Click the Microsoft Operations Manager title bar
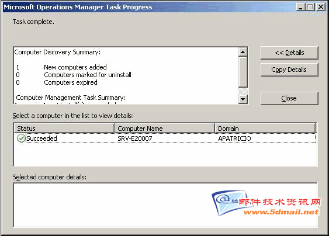This screenshot has width=329, height=236. tap(147, 7)
